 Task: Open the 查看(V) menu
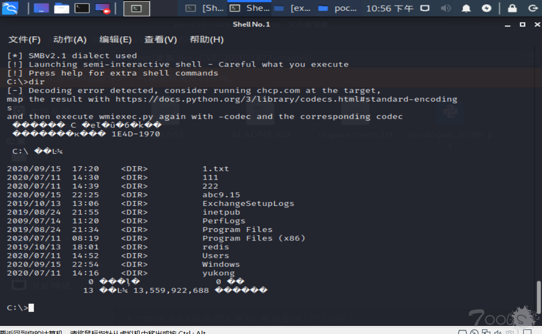(x=160, y=40)
